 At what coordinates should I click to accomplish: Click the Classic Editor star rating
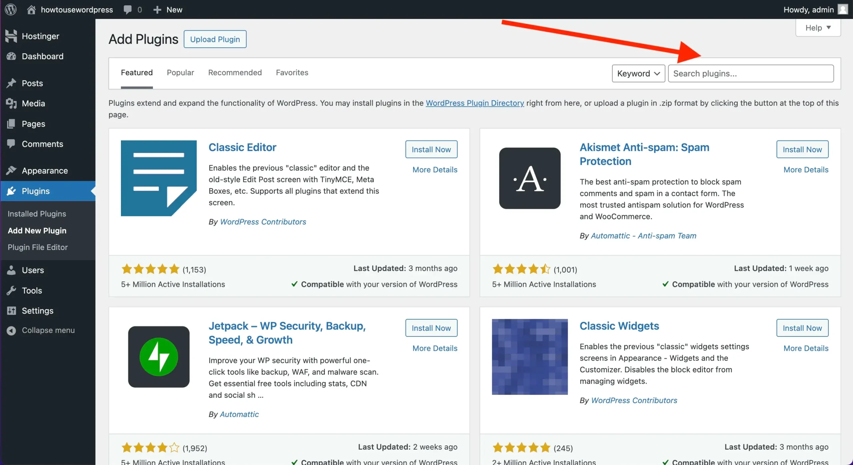click(150, 269)
